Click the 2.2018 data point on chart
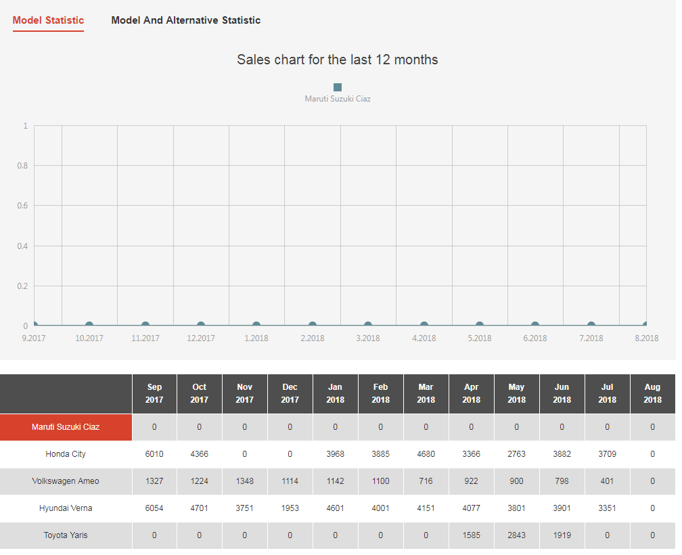This screenshot has height=555, width=682. point(313,325)
